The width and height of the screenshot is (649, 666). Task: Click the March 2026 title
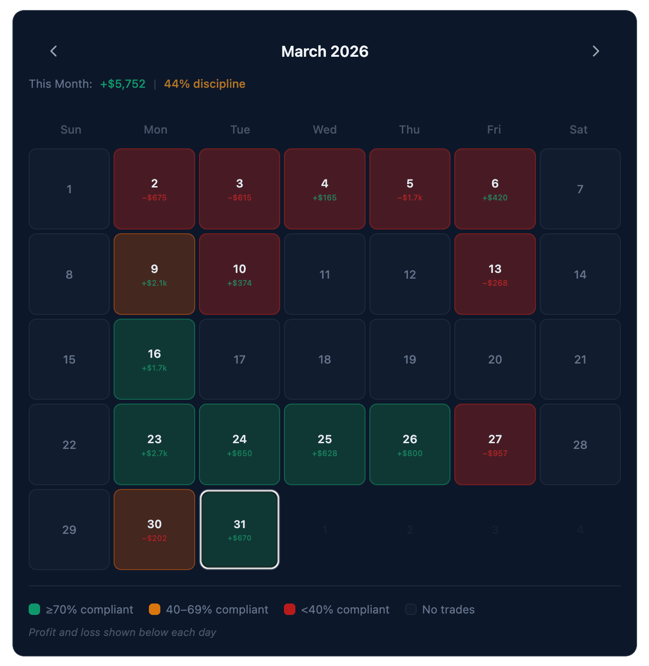(x=324, y=51)
